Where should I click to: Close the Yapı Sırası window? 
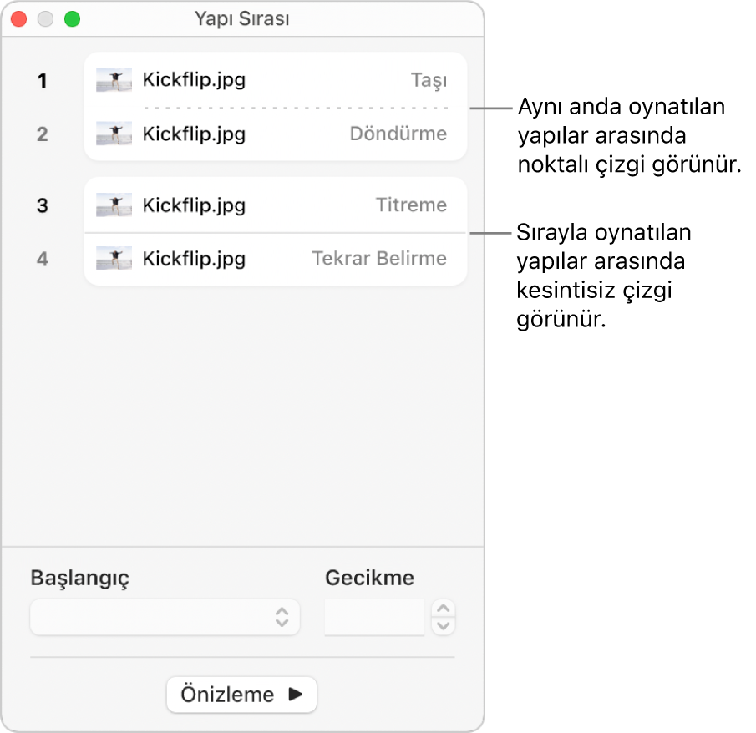[x=19, y=19]
